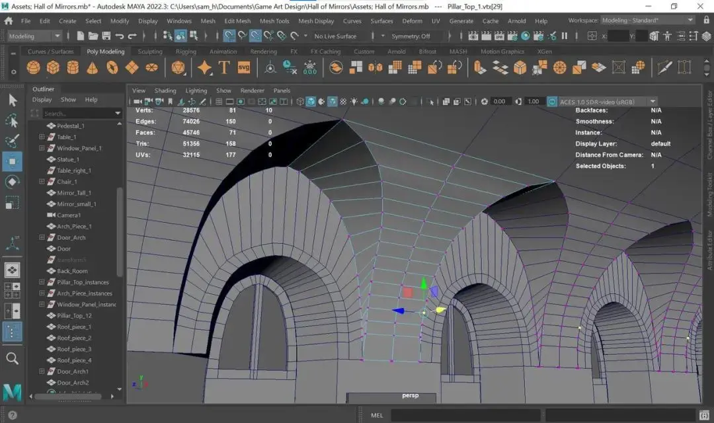Click the magnifier search icon in toolbox
714x423 pixels.
coord(13,359)
